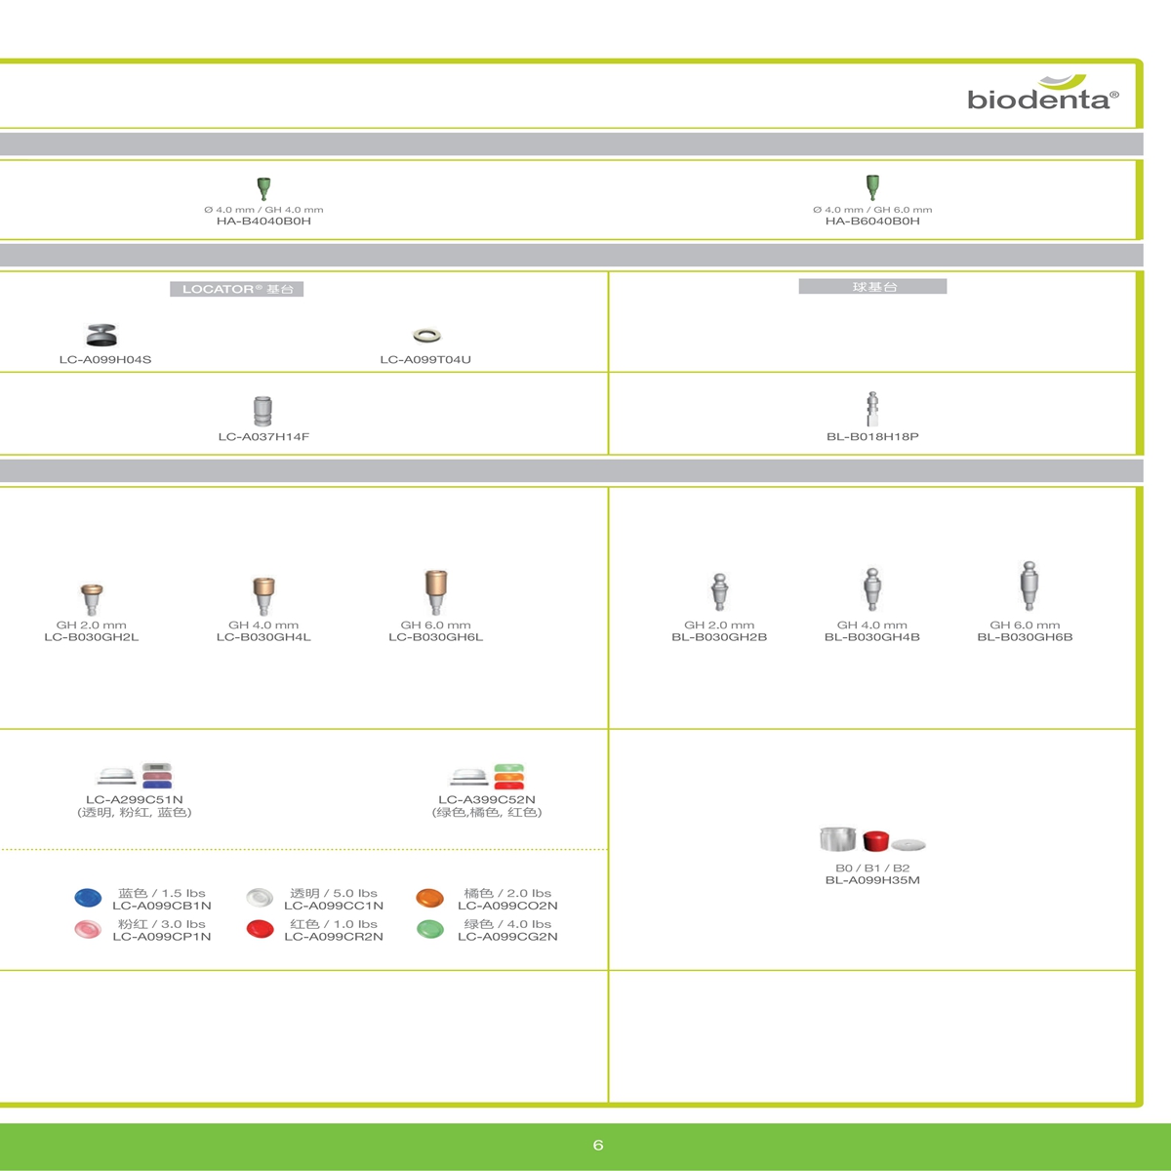Select the BL-A099H35M ball cap set image
This screenshot has width=1171, height=1171.
(872, 839)
